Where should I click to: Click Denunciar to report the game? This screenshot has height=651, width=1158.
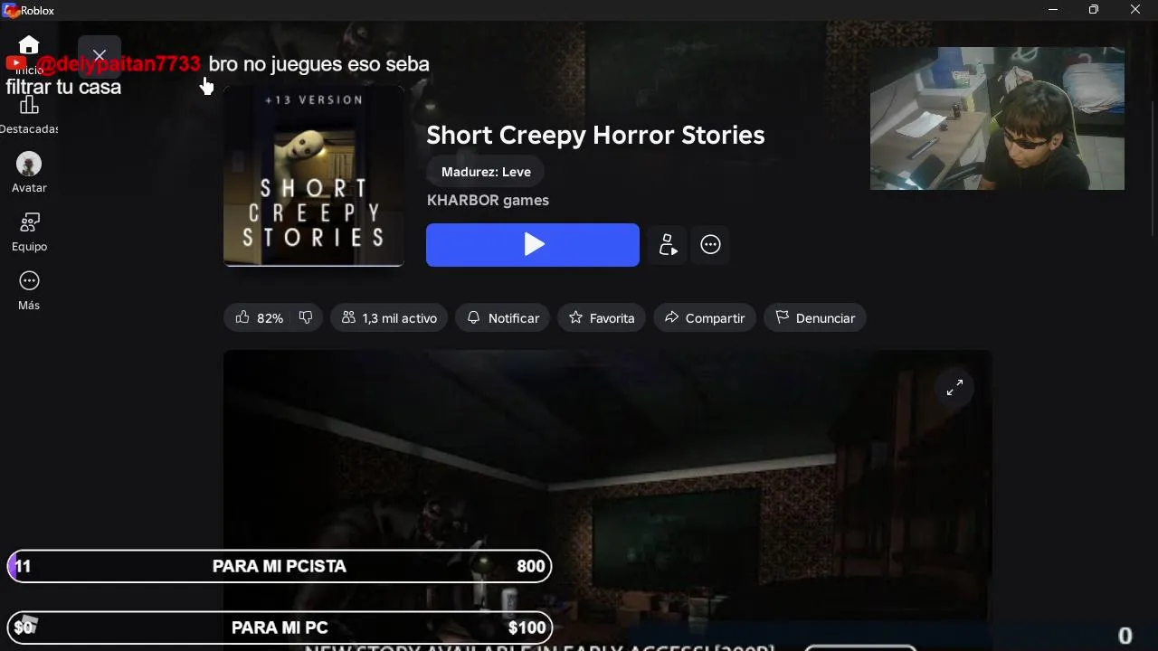click(815, 318)
